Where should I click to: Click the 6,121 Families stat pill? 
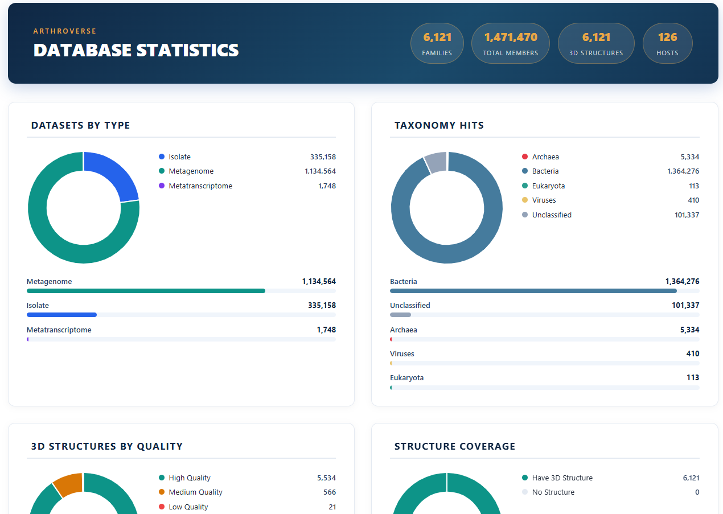[x=437, y=43]
